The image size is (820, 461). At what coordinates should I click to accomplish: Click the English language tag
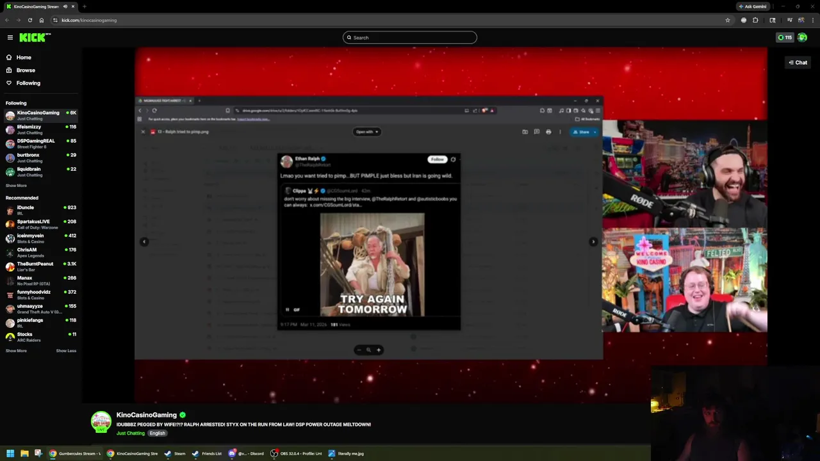[x=157, y=433]
